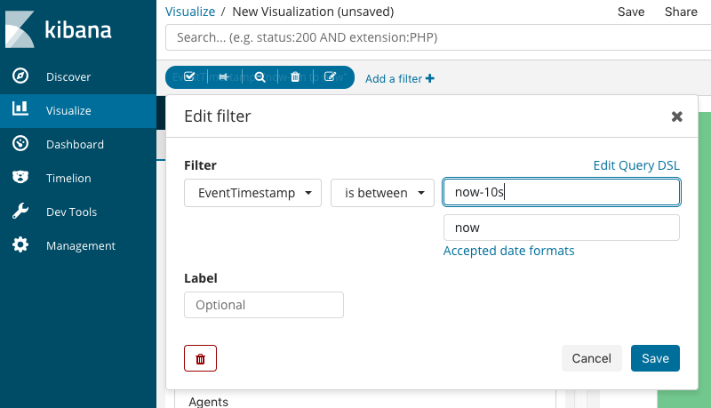Focus the optional Label input
This screenshot has width=711, height=408.
click(264, 305)
